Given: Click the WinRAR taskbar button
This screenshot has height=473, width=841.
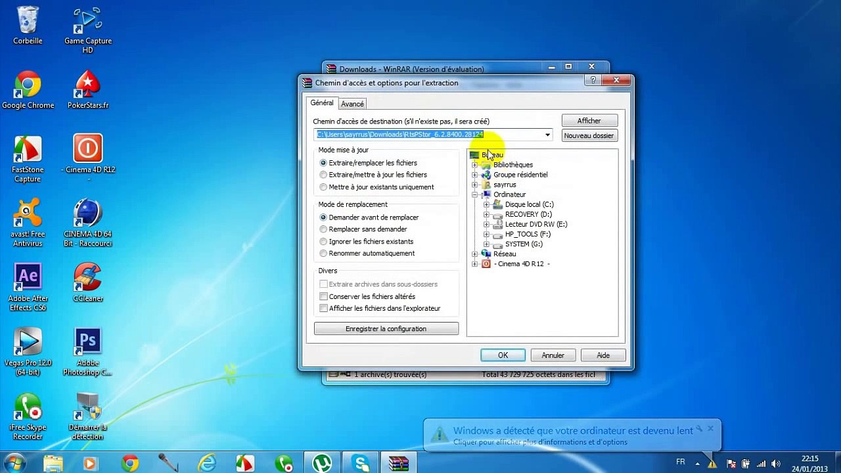Looking at the screenshot, I should 399,463.
